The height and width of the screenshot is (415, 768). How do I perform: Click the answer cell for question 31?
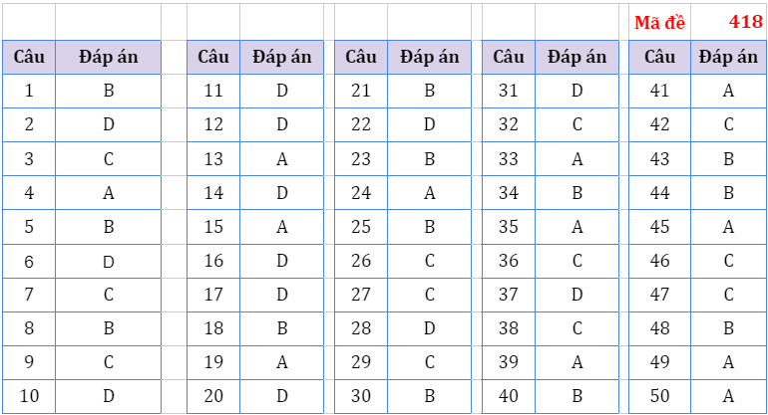[577, 92]
